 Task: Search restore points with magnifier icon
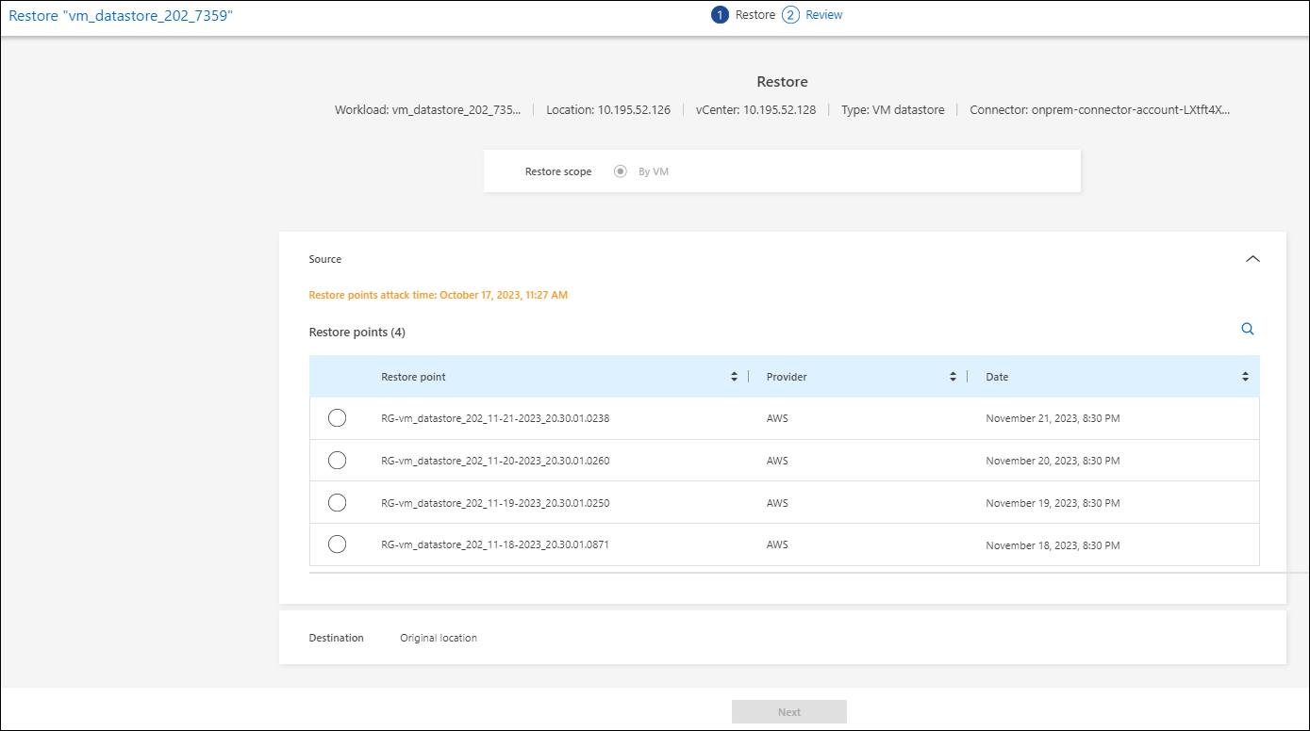click(x=1247, y=330)
